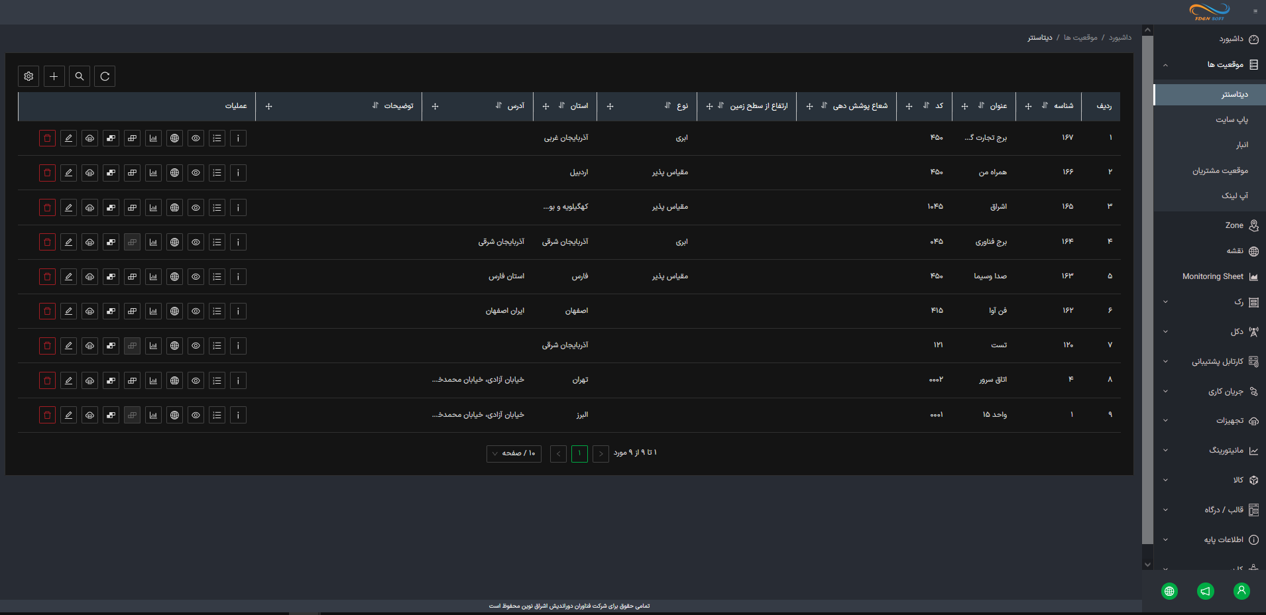Screen dimensions: 1266x615
Task: Click the green megaphone icon in sidebar footer
Action: (x=1205, y=590)
